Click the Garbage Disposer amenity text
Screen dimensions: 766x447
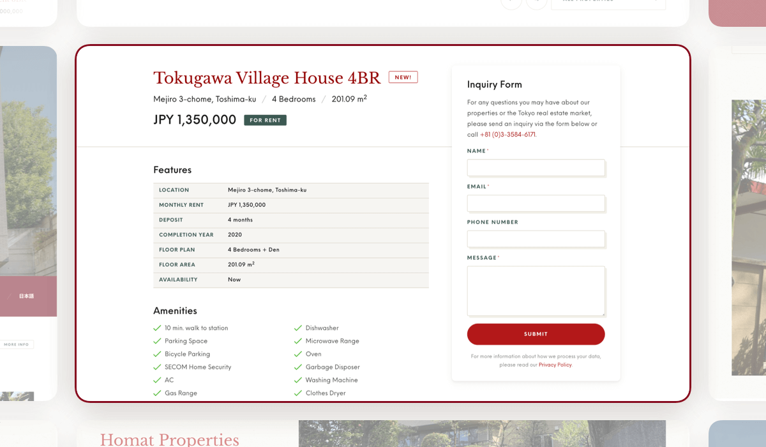(333, 367)
